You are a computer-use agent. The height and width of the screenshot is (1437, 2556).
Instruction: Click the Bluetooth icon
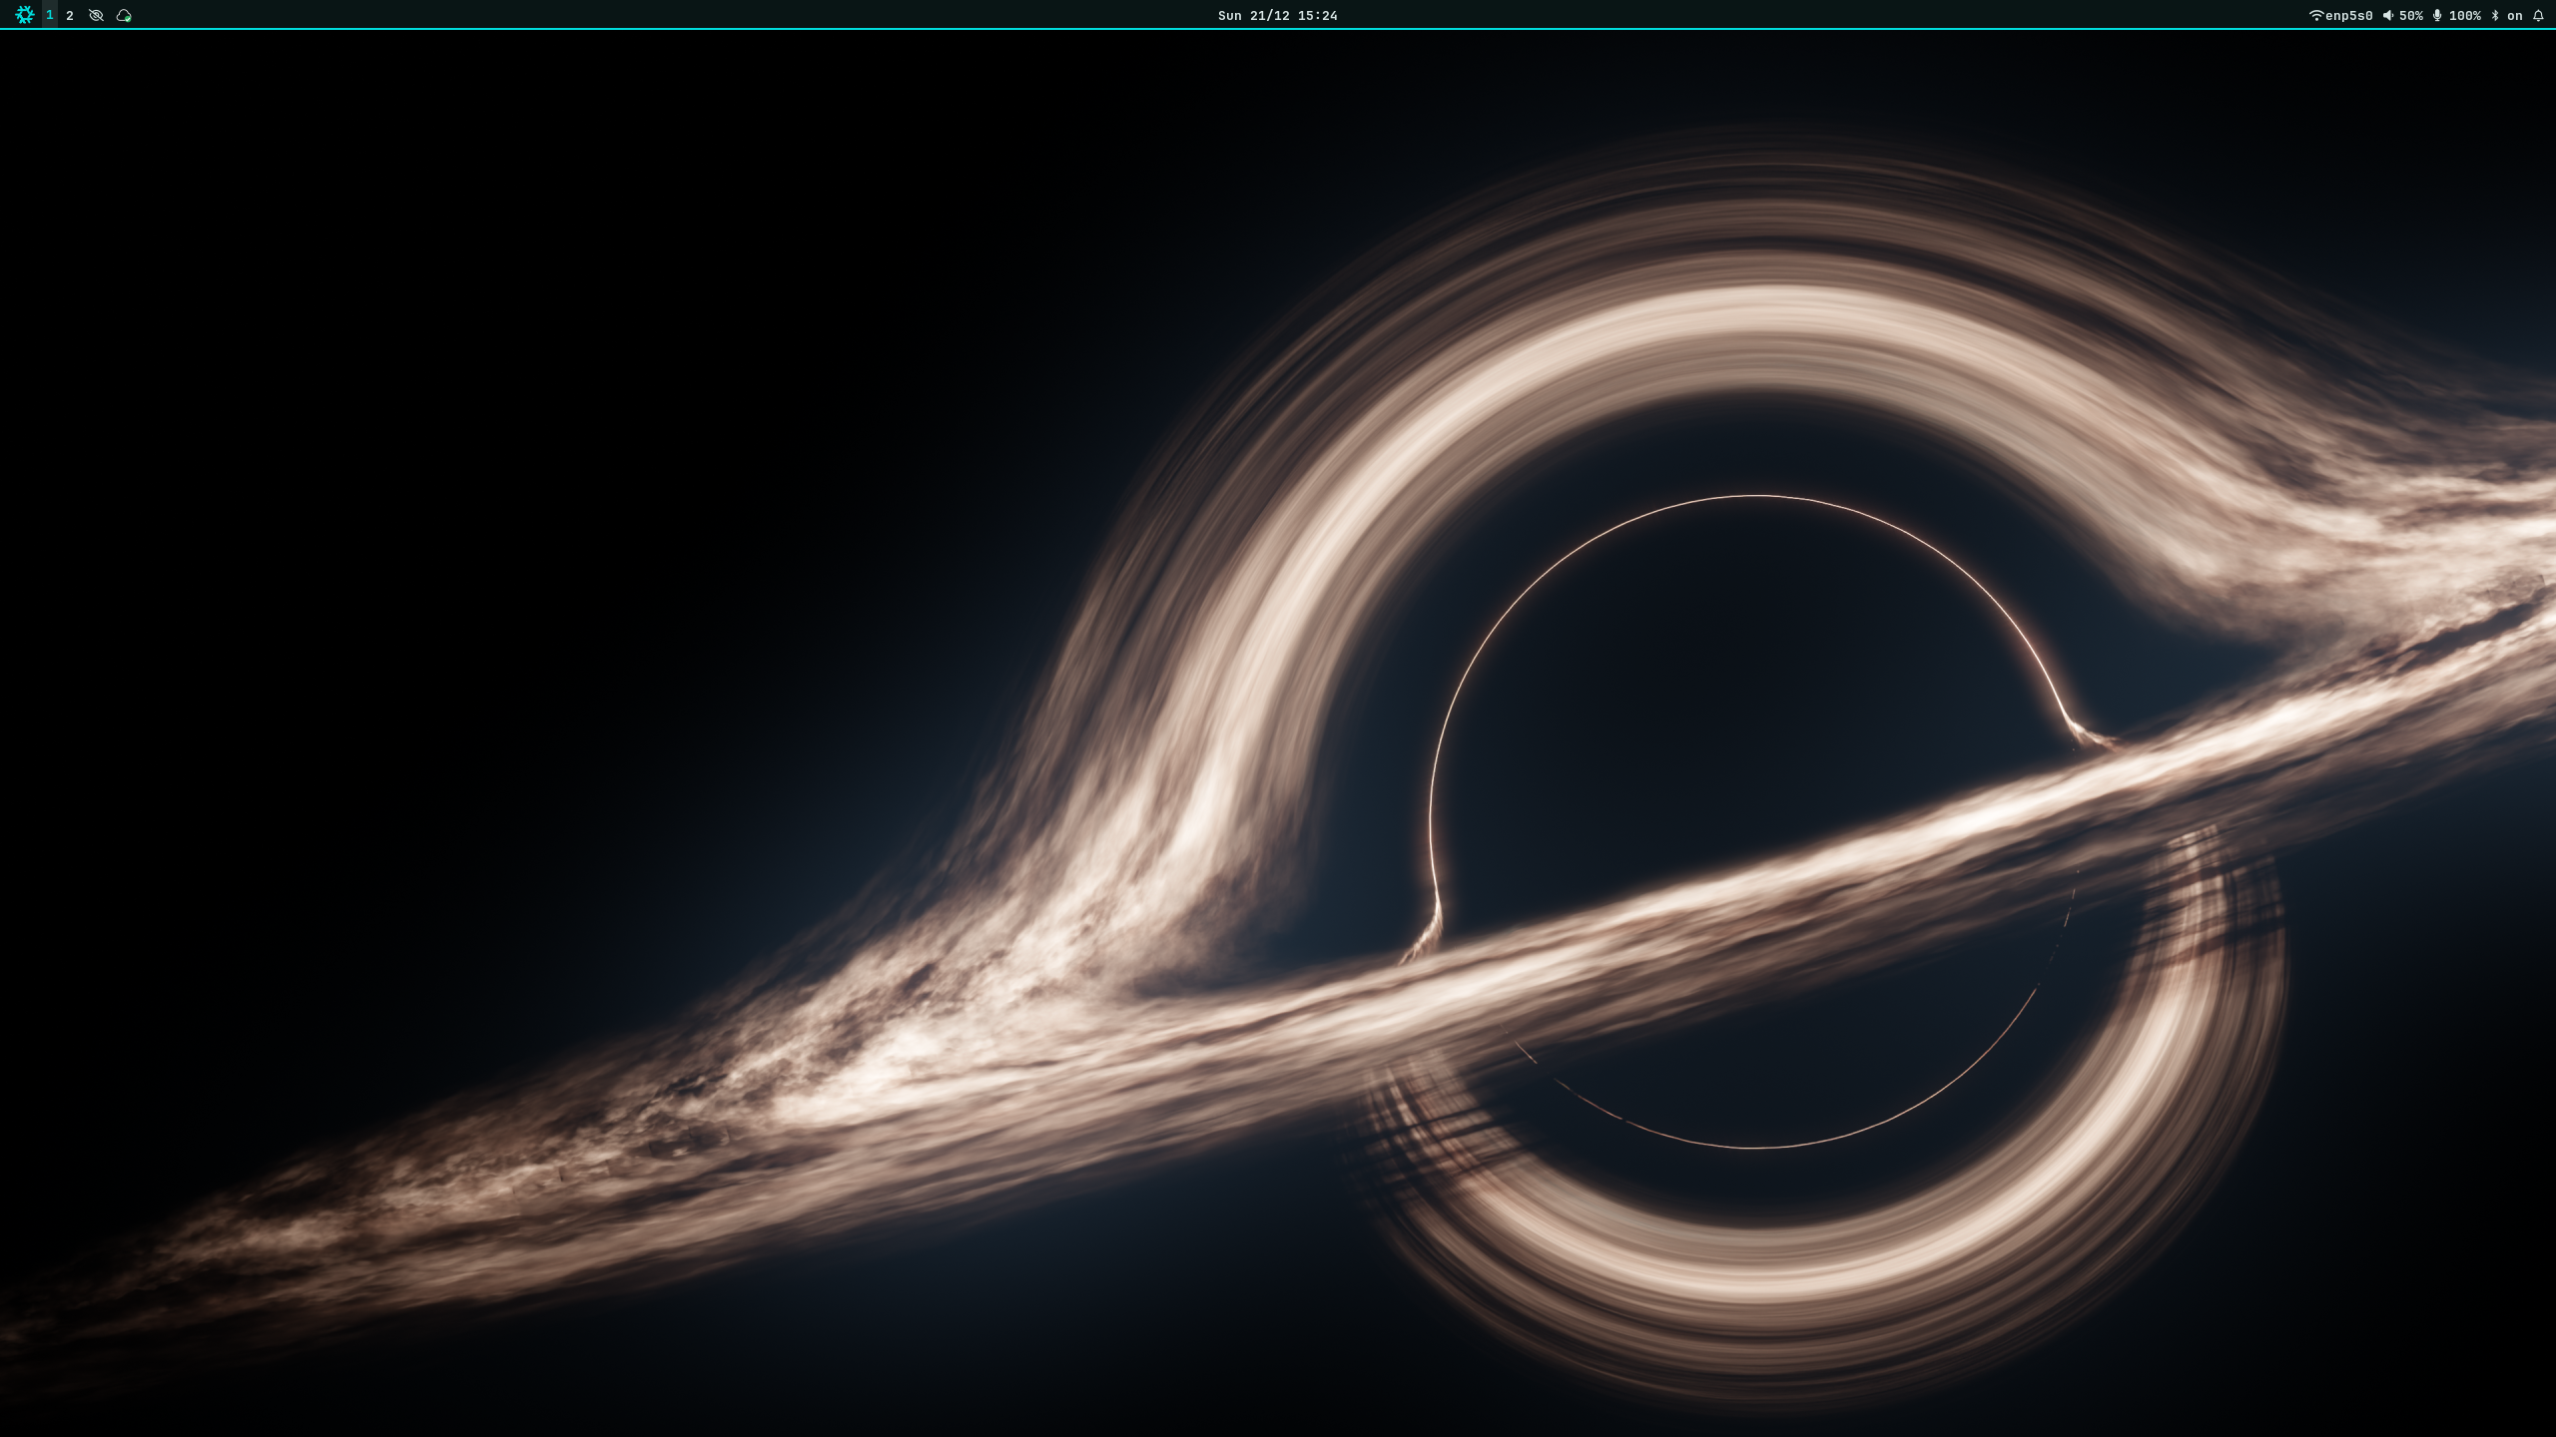coord(2496,15)
